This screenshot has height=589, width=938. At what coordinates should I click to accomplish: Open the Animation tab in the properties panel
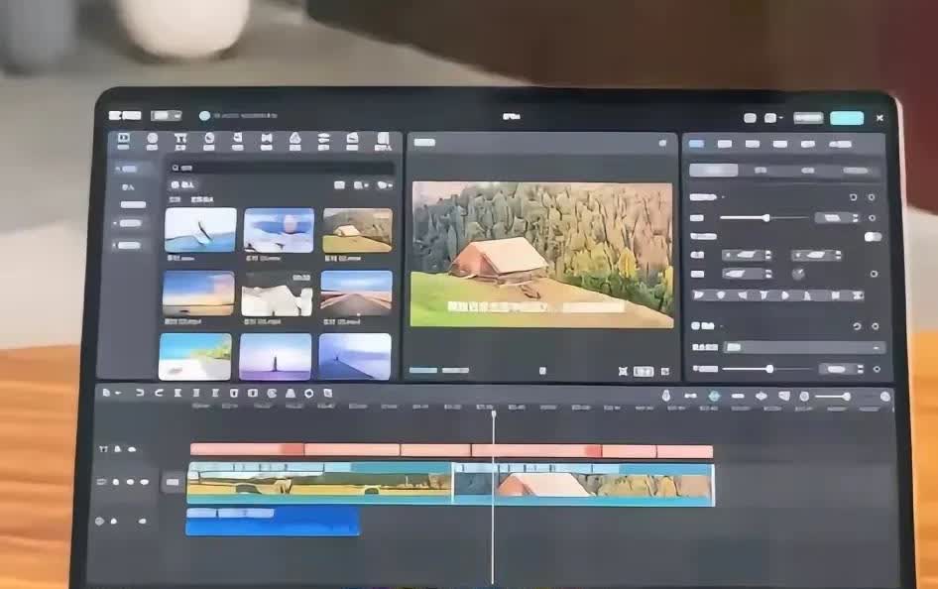(x=779, y=144)
